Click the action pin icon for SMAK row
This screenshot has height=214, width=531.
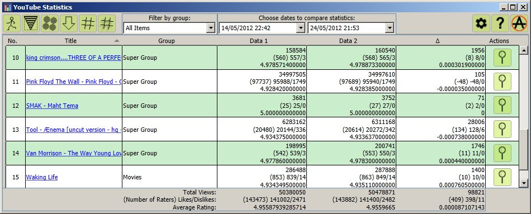(x=502, y=105)
